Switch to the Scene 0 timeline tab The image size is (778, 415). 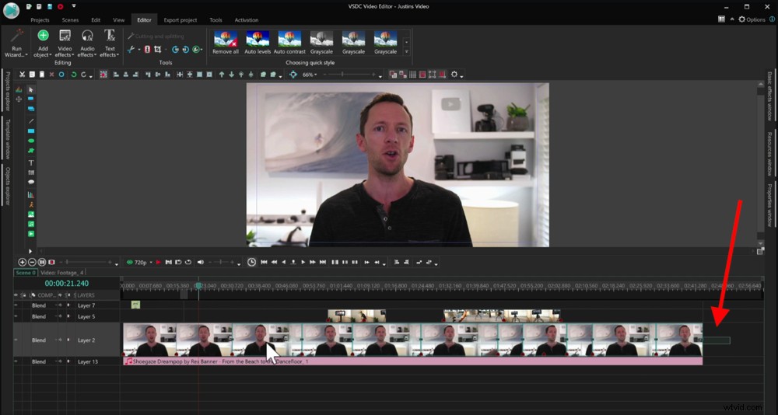pyautogui.click(x=26, y=273)
